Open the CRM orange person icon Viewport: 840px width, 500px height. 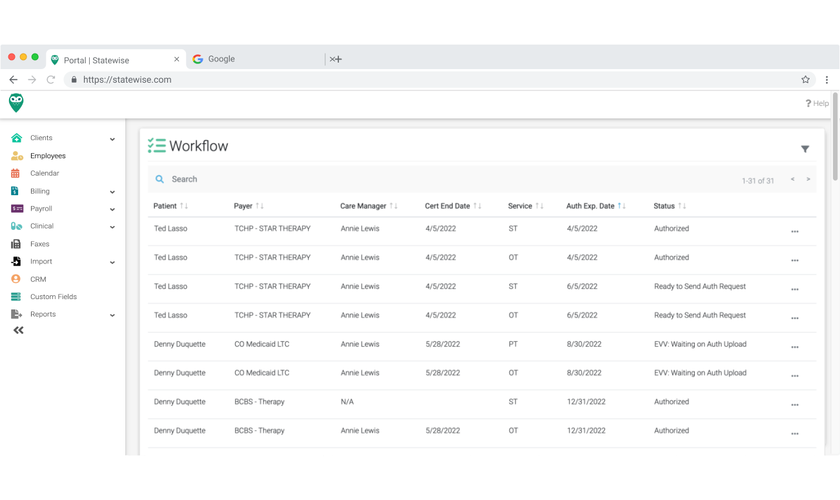[x=16, y=279]
